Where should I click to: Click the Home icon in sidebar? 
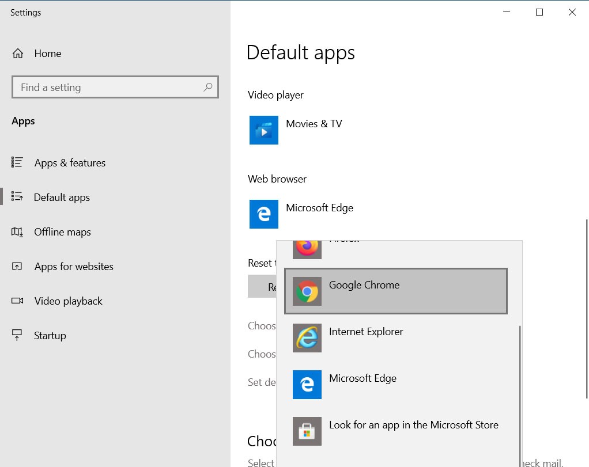18,54
